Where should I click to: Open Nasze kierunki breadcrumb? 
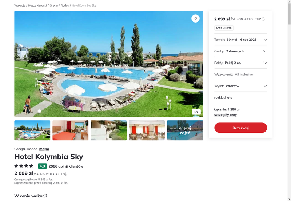click(x=37, y=5)
